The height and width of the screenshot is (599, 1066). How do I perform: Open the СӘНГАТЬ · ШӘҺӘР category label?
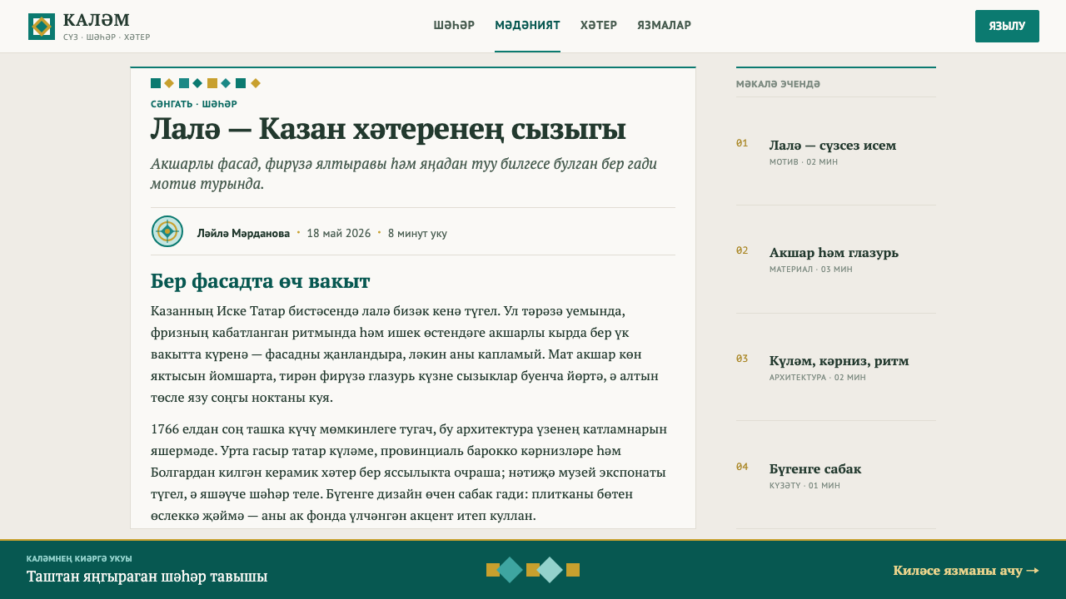coord(194,104)
